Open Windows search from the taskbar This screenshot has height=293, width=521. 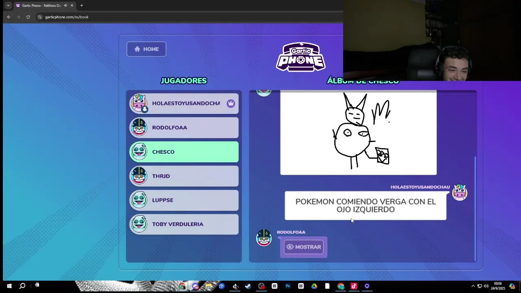[x=22, y=286]
